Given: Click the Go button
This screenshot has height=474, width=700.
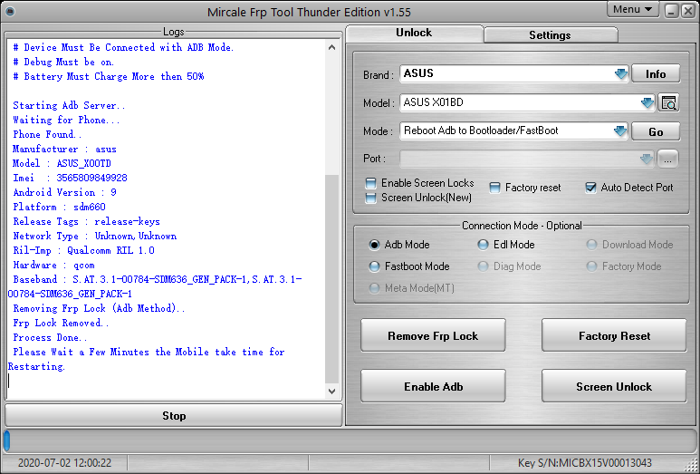Looking at the screenshot, I should point(656,131).
